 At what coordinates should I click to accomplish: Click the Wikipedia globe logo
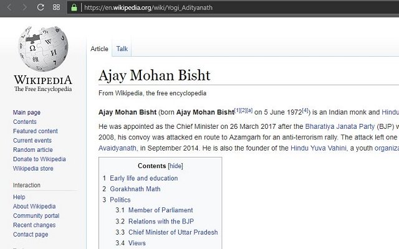43,49
